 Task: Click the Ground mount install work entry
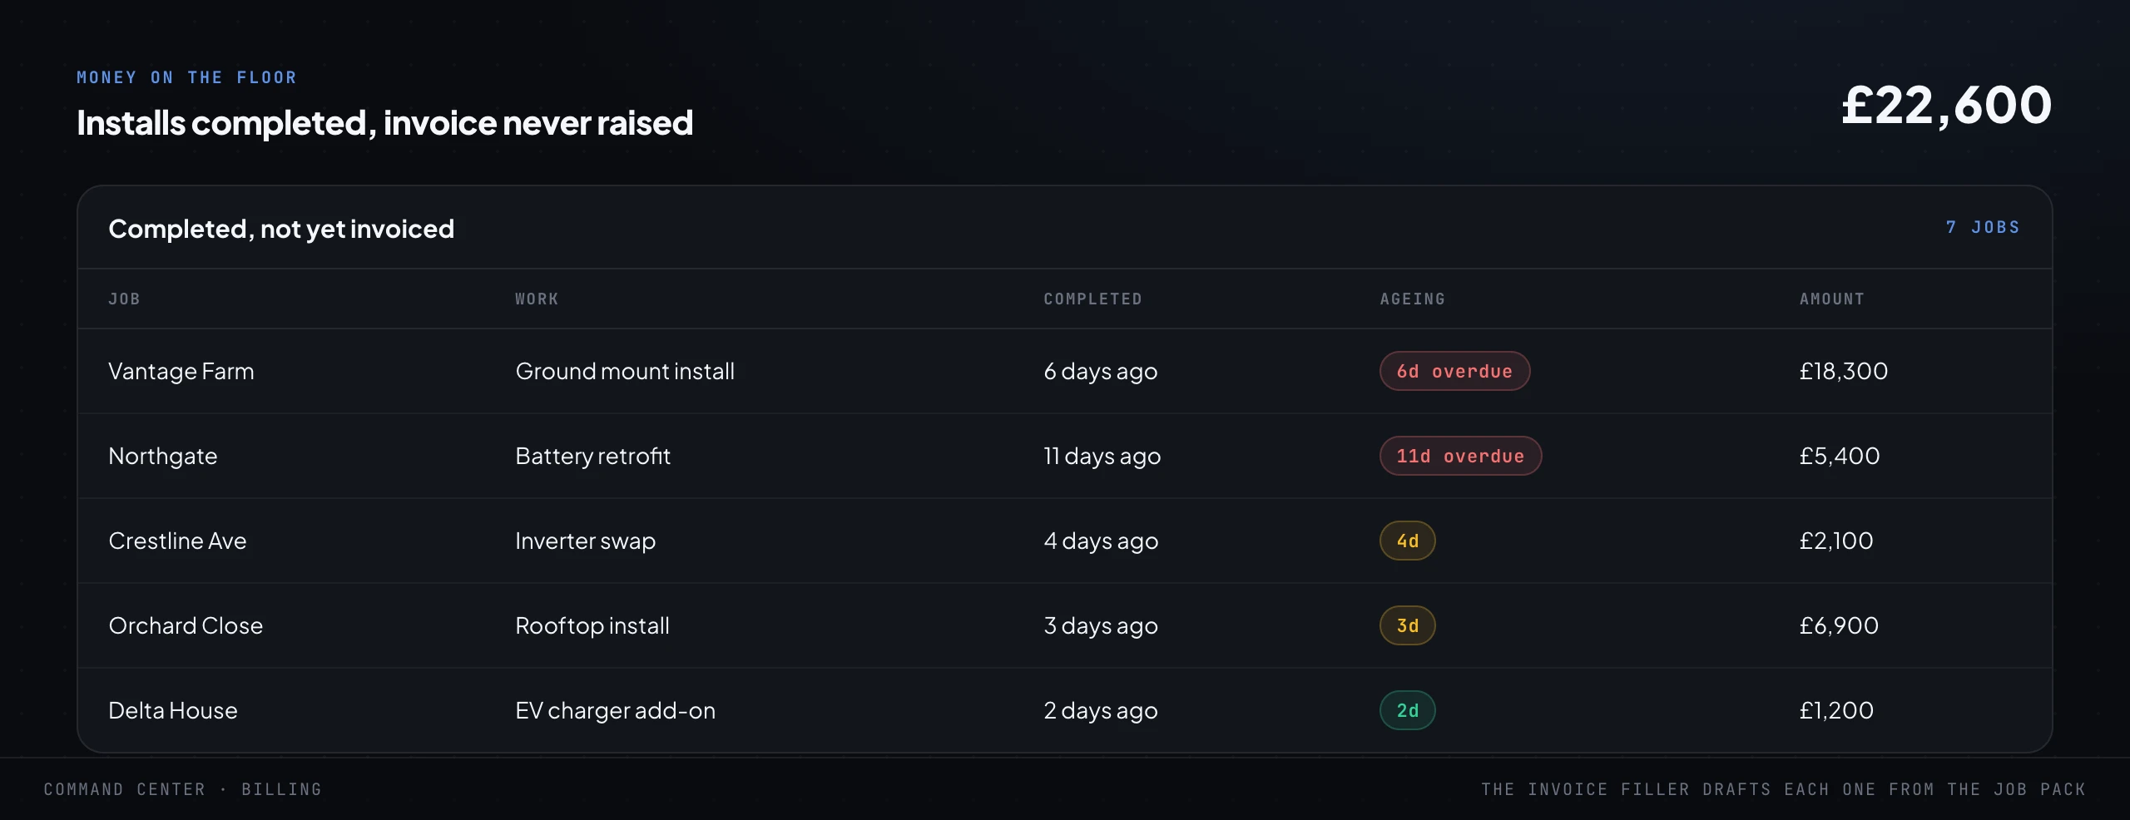625,371
